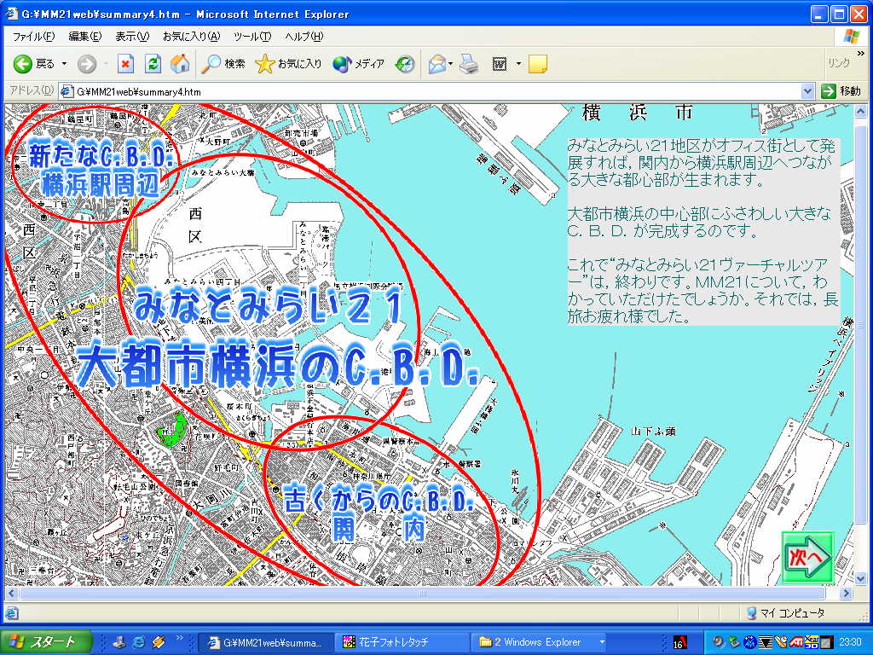Click the スタート Start button
873x655 pixels.
(46, 642)
